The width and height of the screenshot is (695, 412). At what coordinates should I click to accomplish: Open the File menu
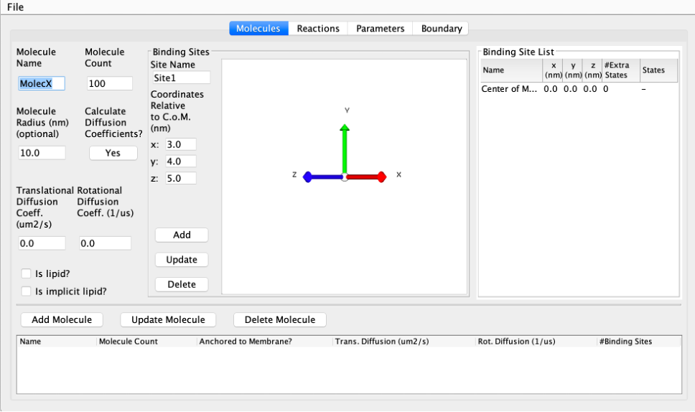(15, 7)
